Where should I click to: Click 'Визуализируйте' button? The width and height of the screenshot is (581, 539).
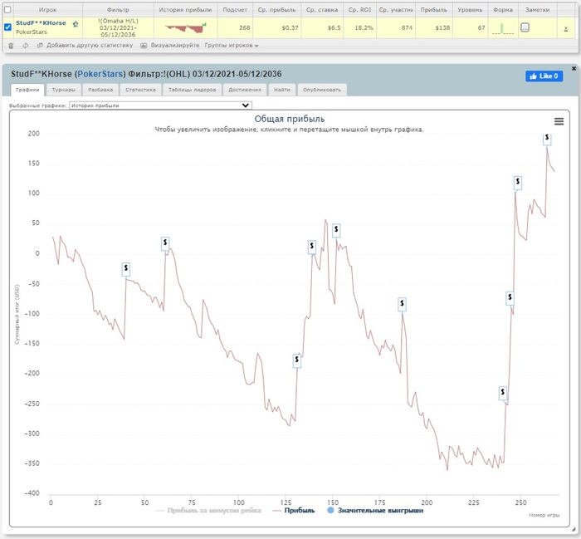[174, 45]
